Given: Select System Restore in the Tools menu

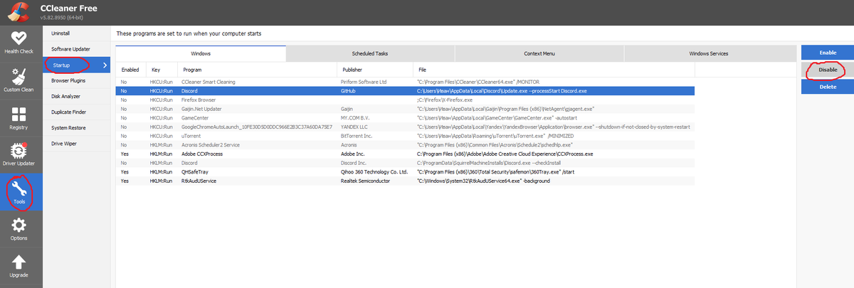Looking at the screenshot, I should (x=76, y=127).
